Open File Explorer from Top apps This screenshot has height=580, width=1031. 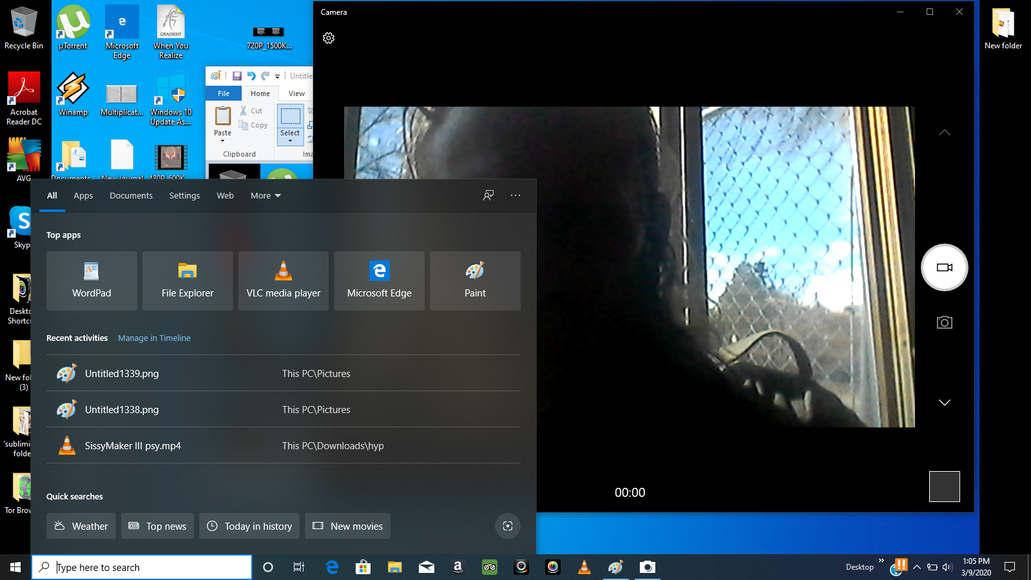[188, 281]
